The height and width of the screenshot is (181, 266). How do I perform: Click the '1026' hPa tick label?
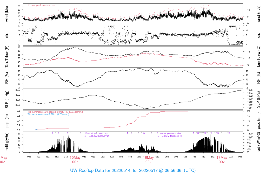point(250,90)
